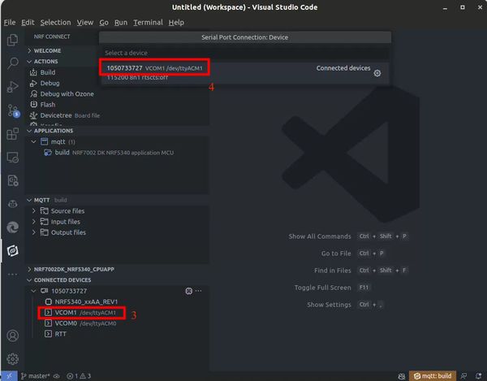
Task: Click recover board icon beside 1050733727
Action: tap(188, 291)
